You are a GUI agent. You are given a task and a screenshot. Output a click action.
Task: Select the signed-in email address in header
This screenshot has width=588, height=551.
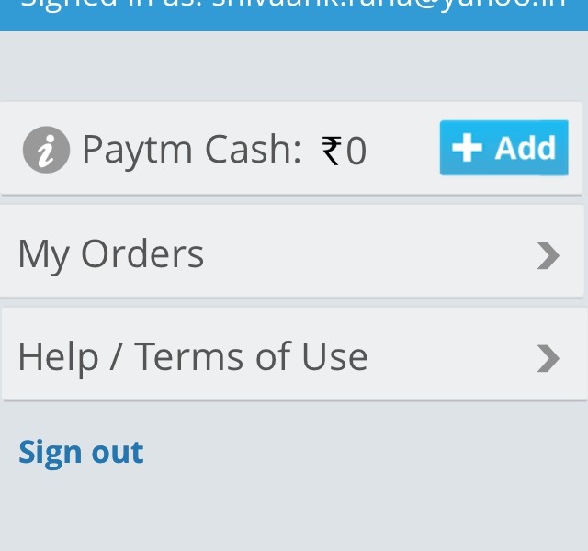[389, 5]
